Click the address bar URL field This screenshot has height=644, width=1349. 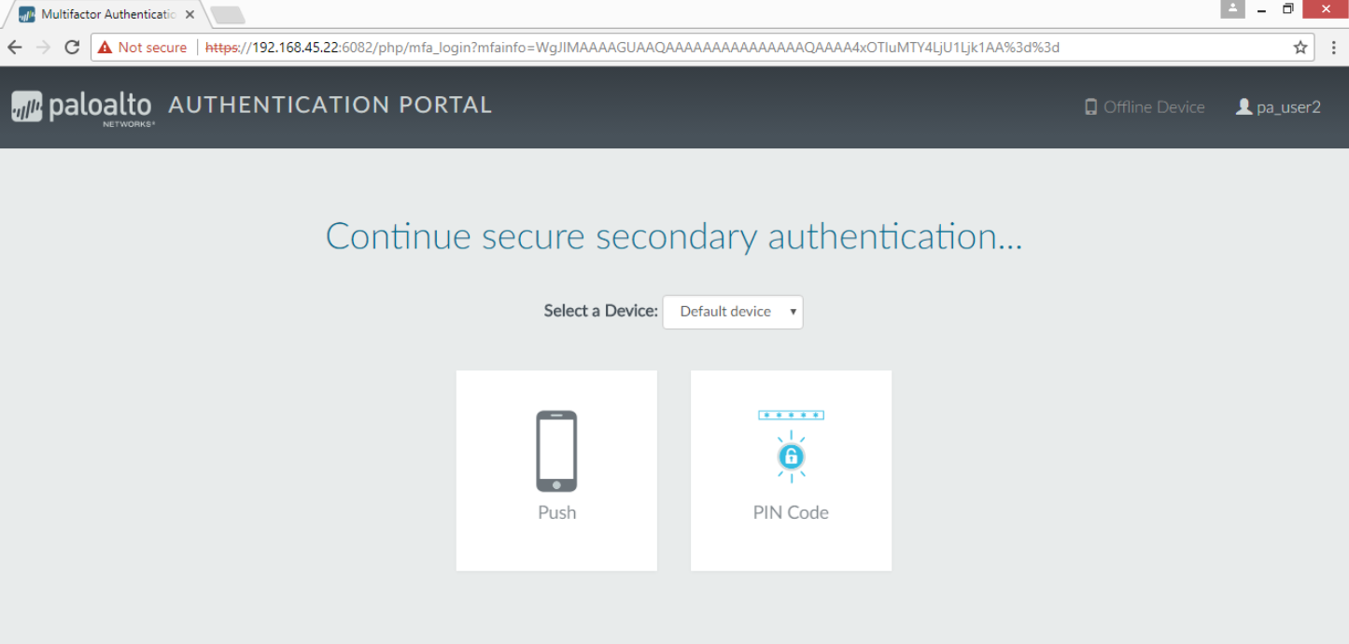tap(653, 48)
